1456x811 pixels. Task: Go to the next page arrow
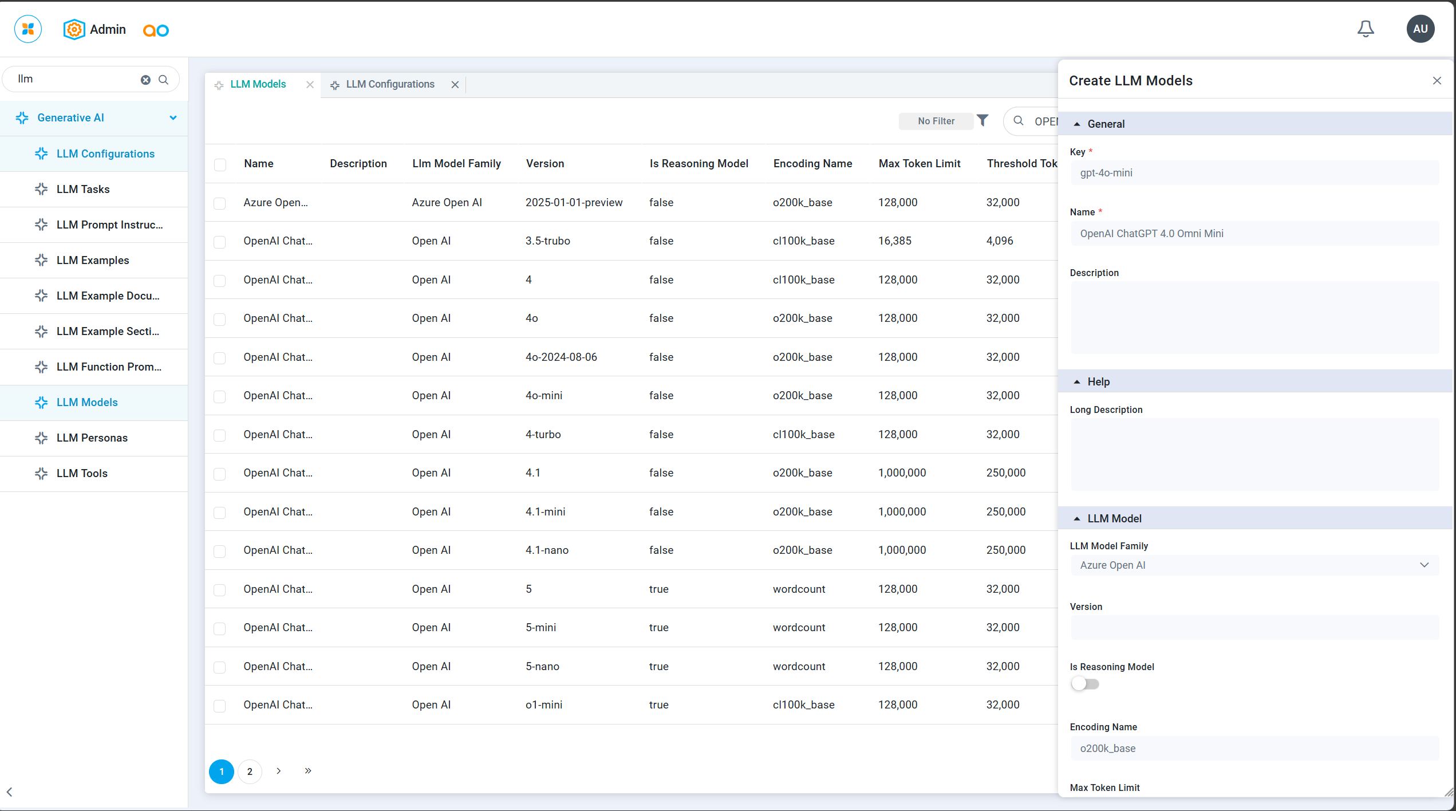(279, 771)
